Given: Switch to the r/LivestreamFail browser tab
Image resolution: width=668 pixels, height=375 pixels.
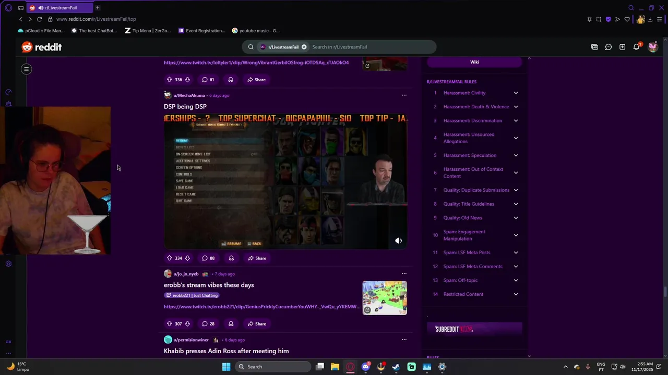Looking at the screenshot, I should tap(59, 8).
